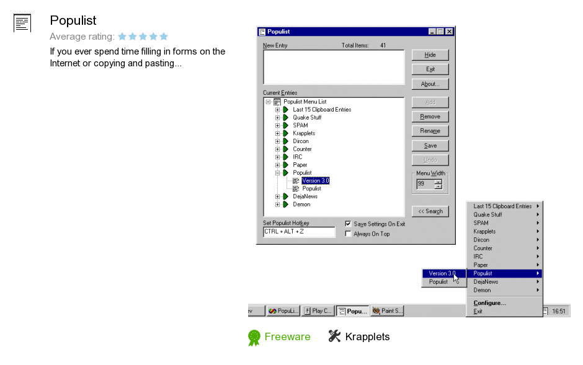
Task: Switch to the PopuLi... taskbar button
Action: (x=283, y=311)
